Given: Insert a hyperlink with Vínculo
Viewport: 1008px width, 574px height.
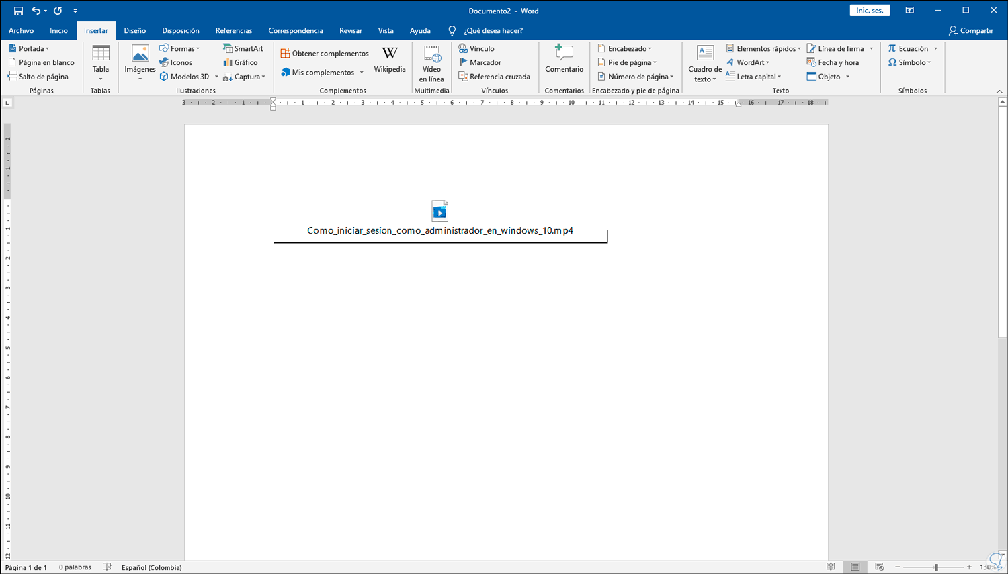Looking at the screenshot, I should [x=476, y=48].
